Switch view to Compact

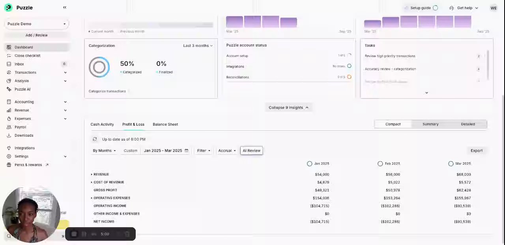tap(393, 124)
